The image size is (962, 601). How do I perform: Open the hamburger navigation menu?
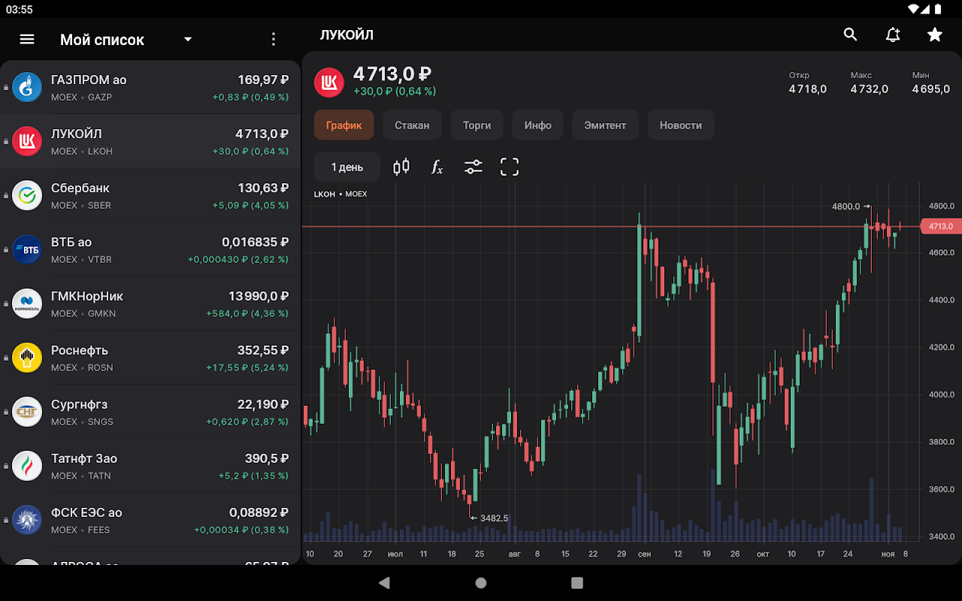[x=27, y=39]
